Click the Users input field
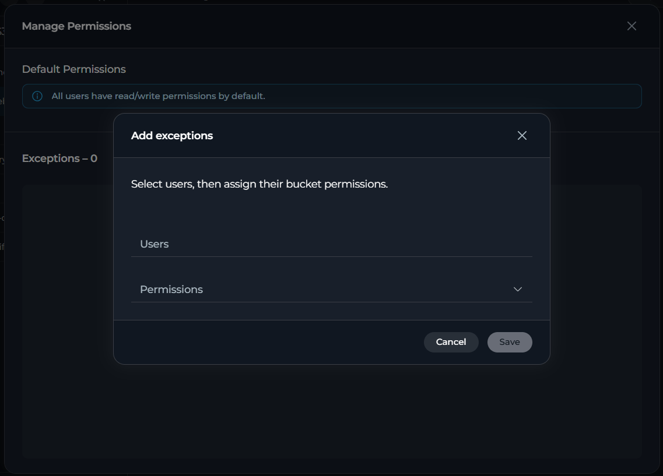 pos(331,244)
